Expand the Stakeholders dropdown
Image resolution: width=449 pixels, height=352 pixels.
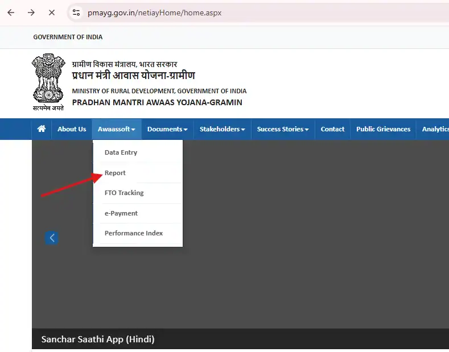click(223, 129)
